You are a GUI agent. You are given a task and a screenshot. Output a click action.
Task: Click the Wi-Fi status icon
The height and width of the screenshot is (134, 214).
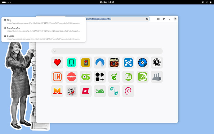203,2
